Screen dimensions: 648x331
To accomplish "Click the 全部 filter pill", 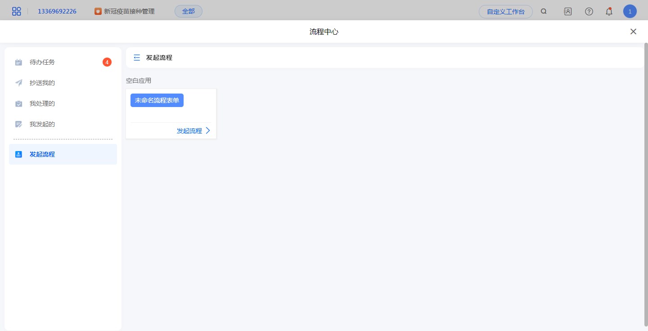I will pos(188,12).
